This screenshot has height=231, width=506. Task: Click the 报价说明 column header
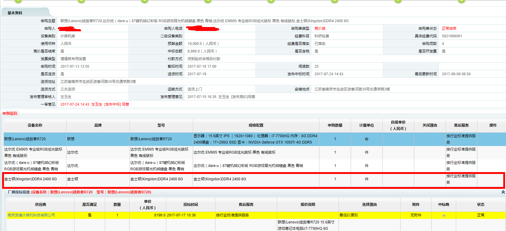(308, 205)
